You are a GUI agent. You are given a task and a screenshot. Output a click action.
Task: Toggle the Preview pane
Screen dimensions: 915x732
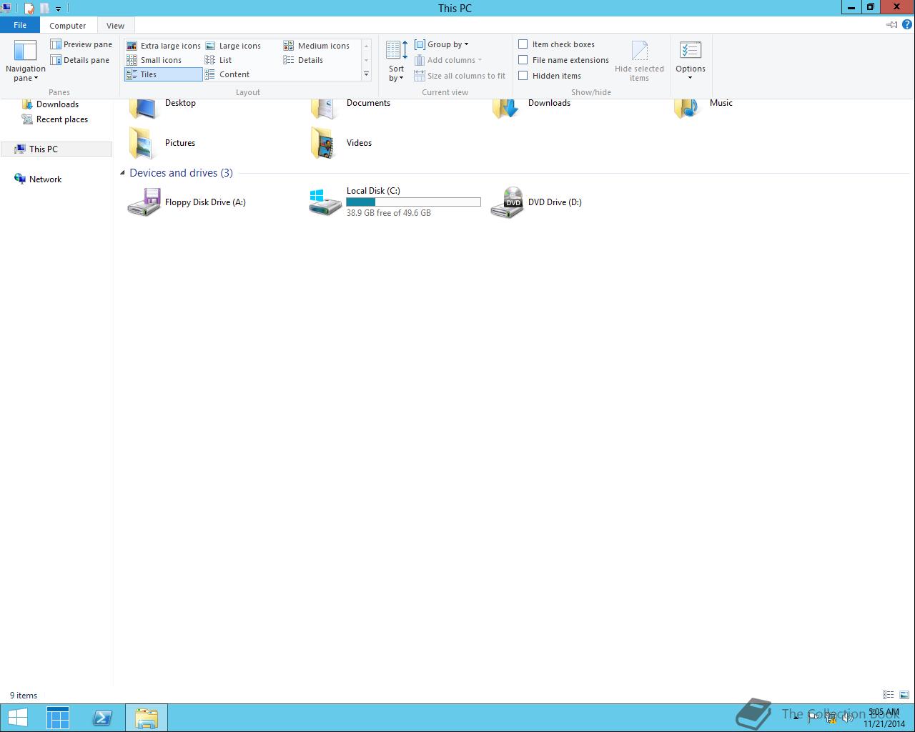[81, 44]
